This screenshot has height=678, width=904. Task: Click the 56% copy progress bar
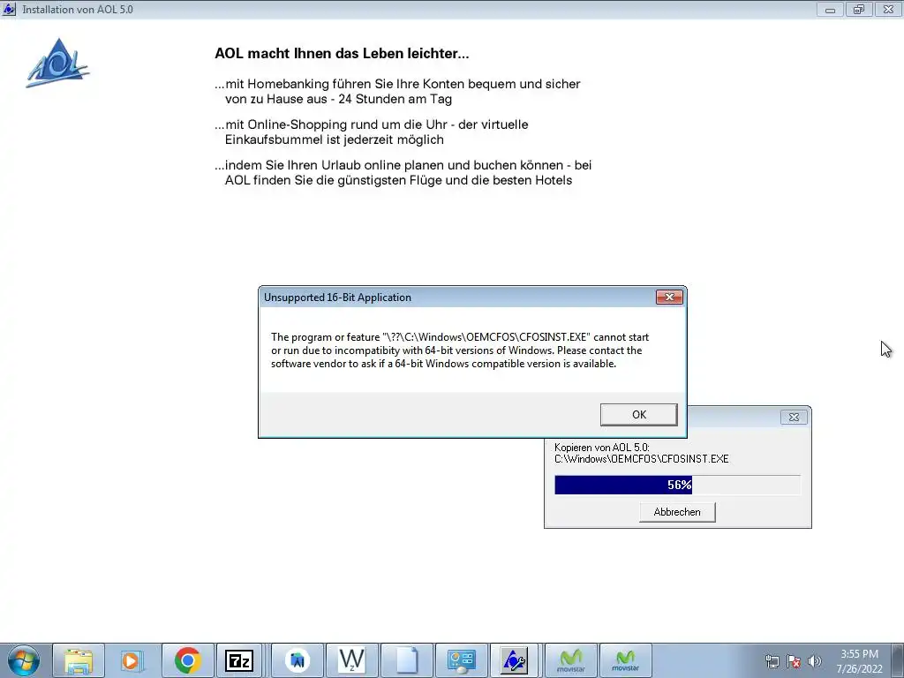click(x=677, y=485)
